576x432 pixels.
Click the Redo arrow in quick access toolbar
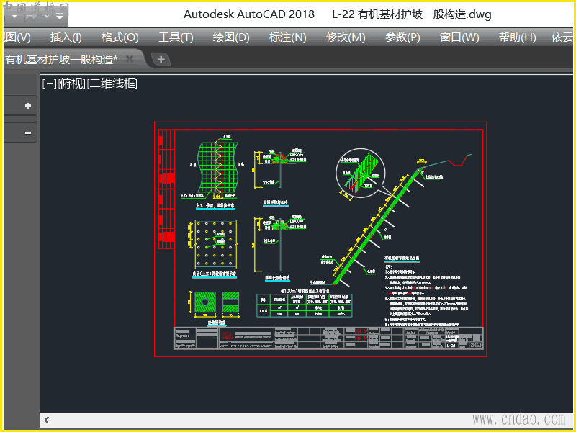pyautogui.click(x=32, y=16)
